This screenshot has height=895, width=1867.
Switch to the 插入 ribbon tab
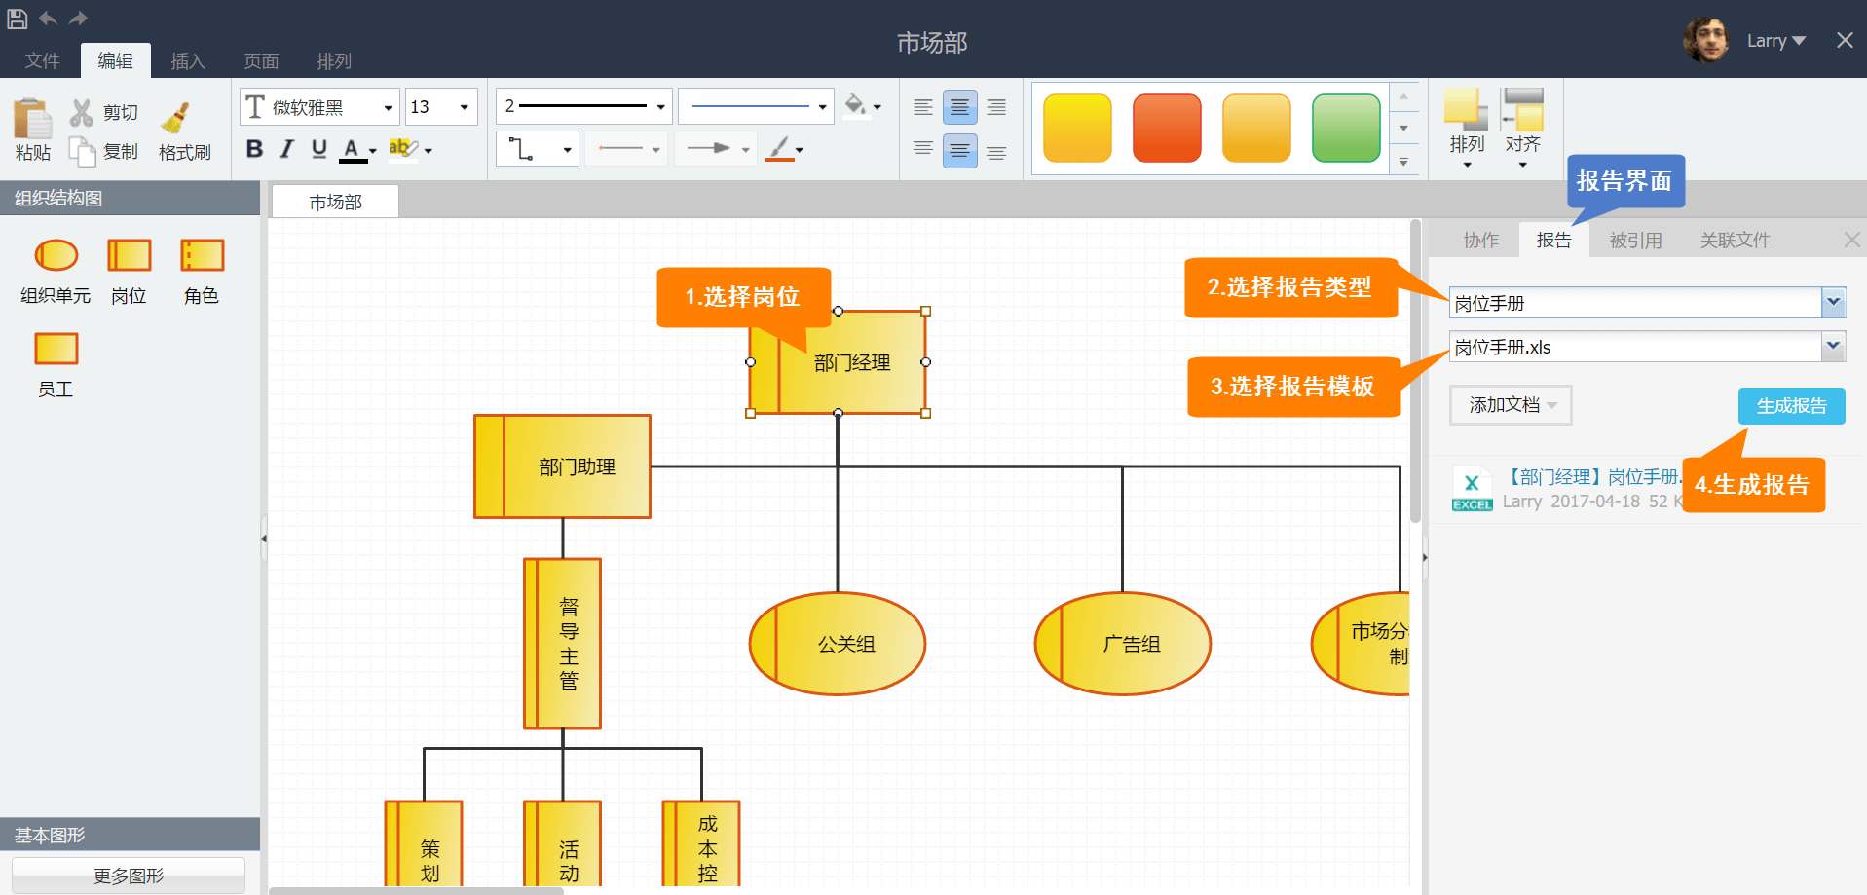coord(187,61)
